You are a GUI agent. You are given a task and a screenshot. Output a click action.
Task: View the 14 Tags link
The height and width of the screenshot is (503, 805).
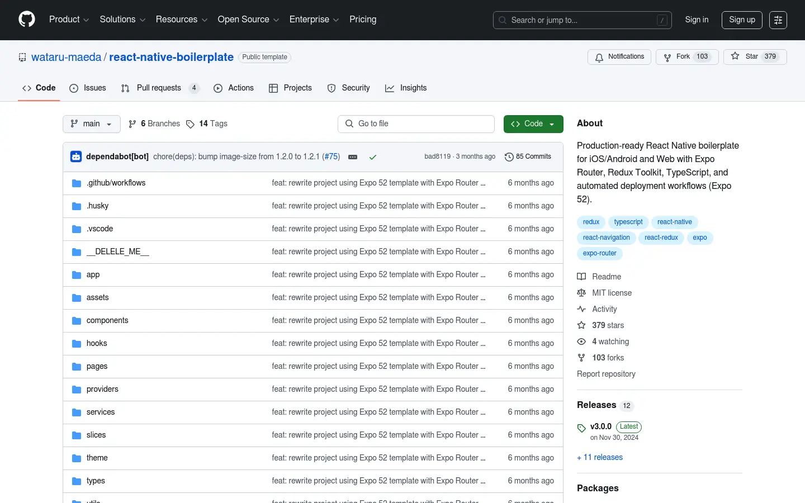click(x=207, y=124)
